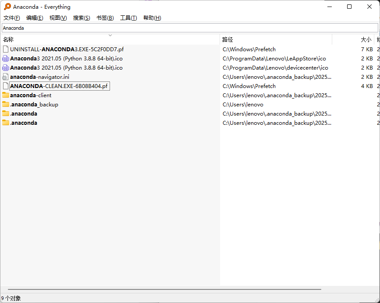
Task: Click the UNINSTALL-ANACONDA3 prefetch file icon
Action: pos(6,49)
